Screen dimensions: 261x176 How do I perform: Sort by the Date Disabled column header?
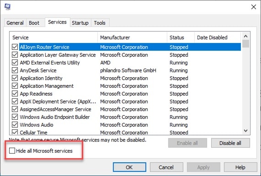tap(217, 37)
